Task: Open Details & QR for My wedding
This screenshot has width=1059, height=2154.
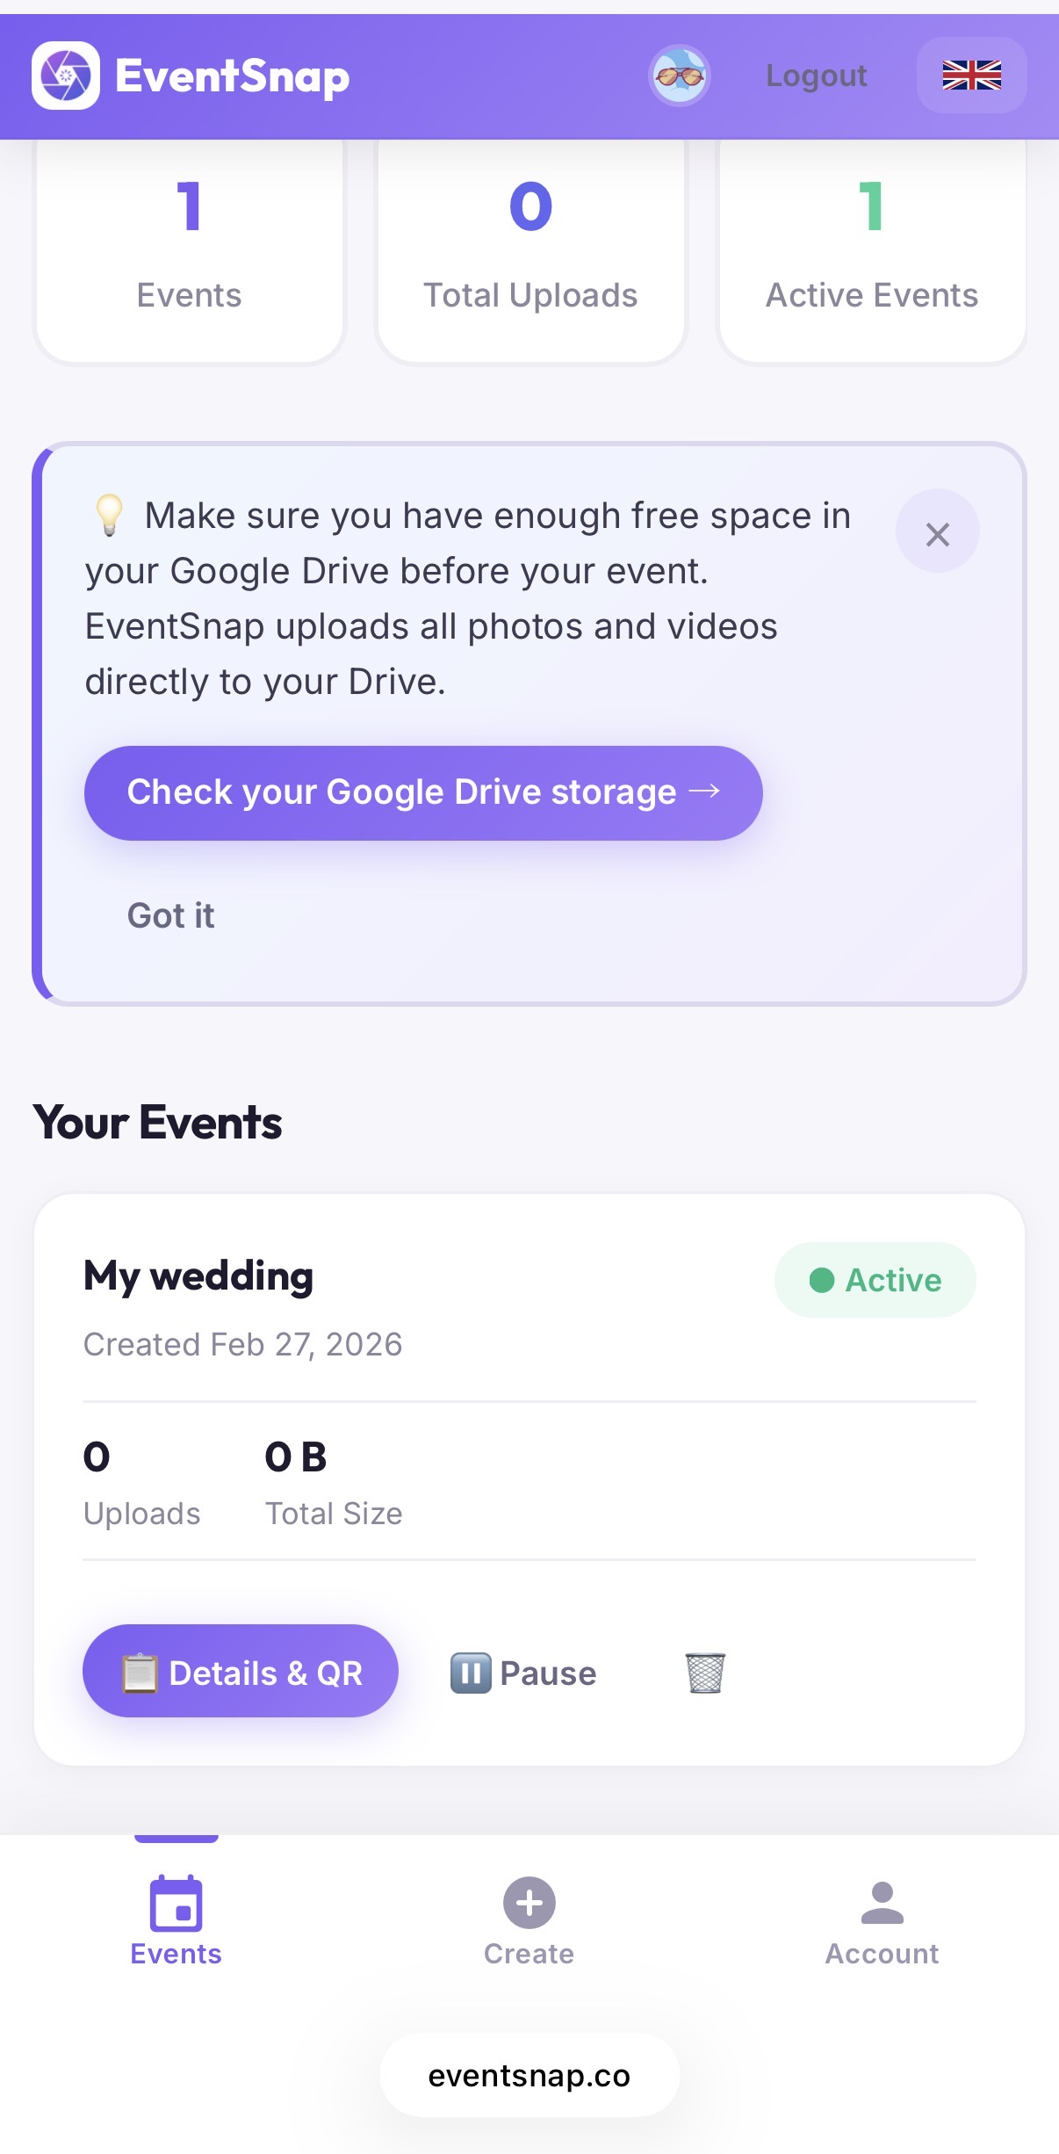Action: pyautogui.click(x=241, y=1672)
